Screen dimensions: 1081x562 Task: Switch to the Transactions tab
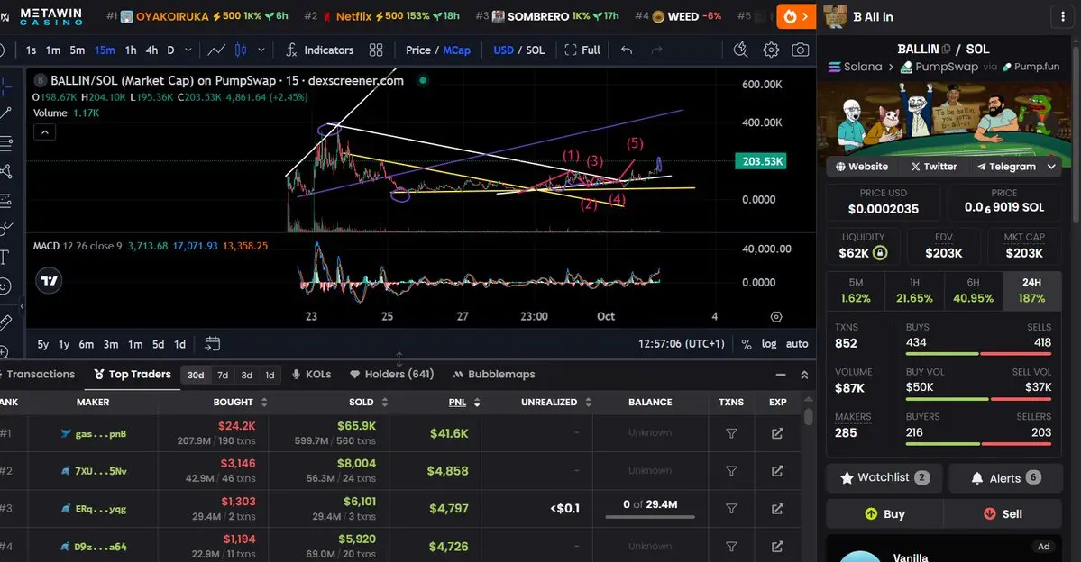40,374
